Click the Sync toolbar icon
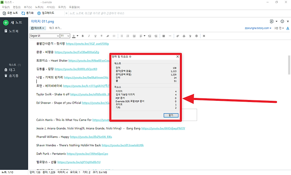 click(23, 13)
